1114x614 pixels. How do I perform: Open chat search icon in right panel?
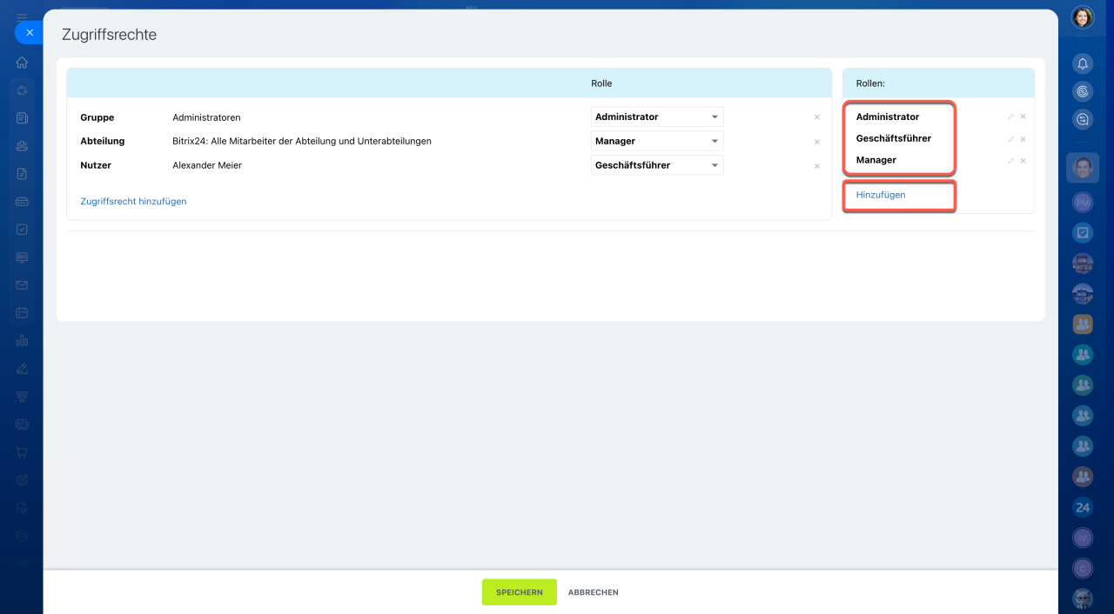click(1083, 119)
